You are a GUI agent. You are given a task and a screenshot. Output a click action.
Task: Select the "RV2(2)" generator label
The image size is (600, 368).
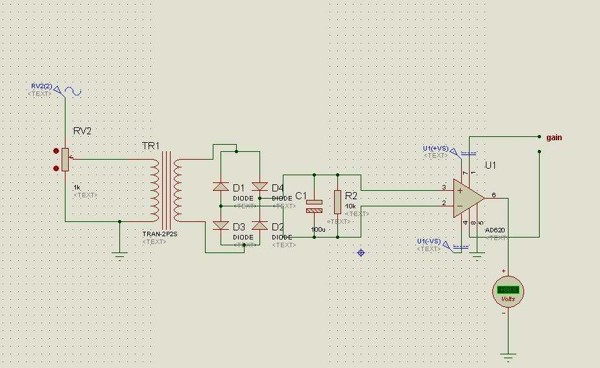(x=42, y=86)
